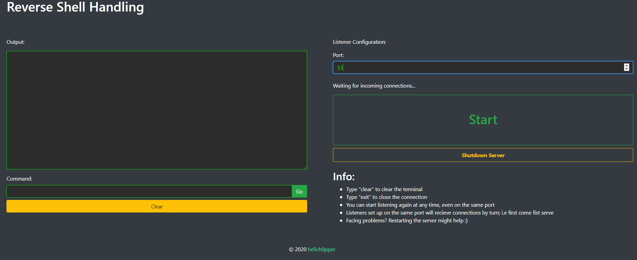
Task: Click the 'Type "clear" to clear the terminal' tip
Action: [x=384, y=189]
